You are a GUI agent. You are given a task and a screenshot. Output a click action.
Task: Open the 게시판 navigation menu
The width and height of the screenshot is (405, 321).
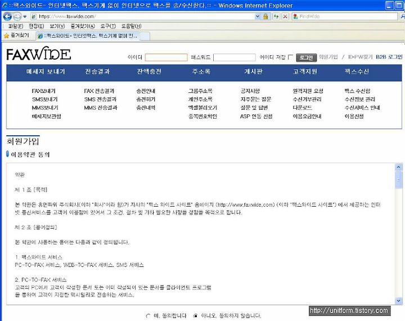tap(253, 72)
